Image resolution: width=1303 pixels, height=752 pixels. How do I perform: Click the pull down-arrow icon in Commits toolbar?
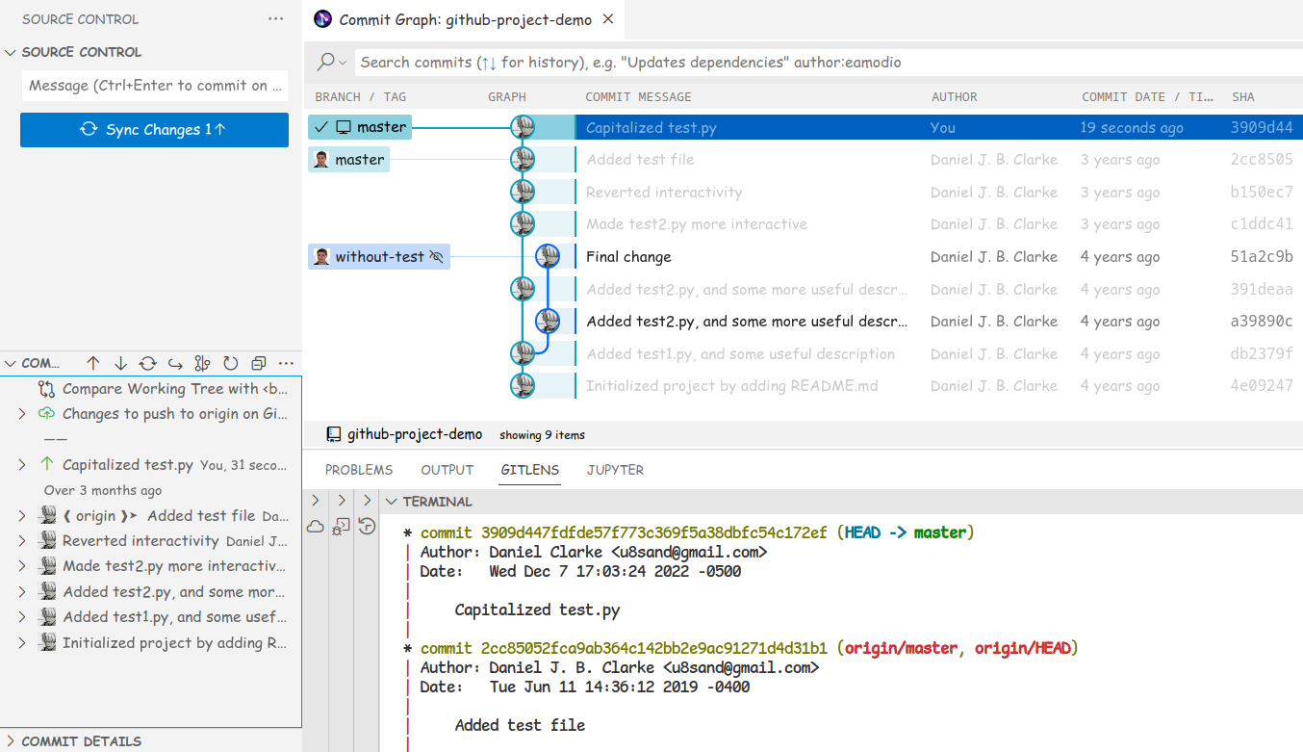coord(120,363)
